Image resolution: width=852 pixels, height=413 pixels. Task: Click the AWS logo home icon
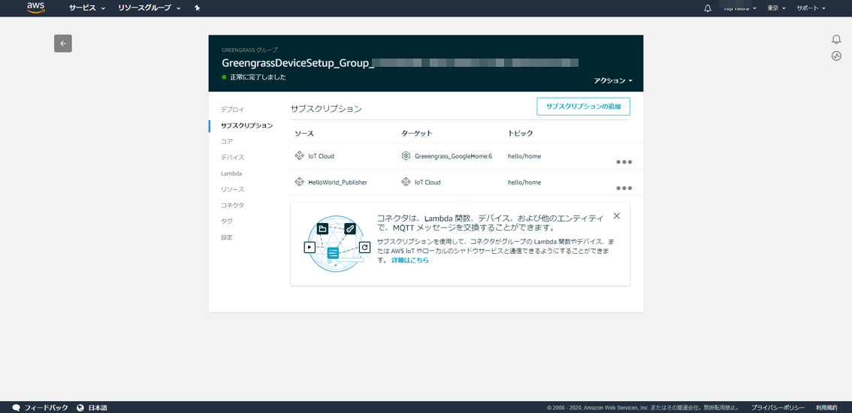pos(36,8)
